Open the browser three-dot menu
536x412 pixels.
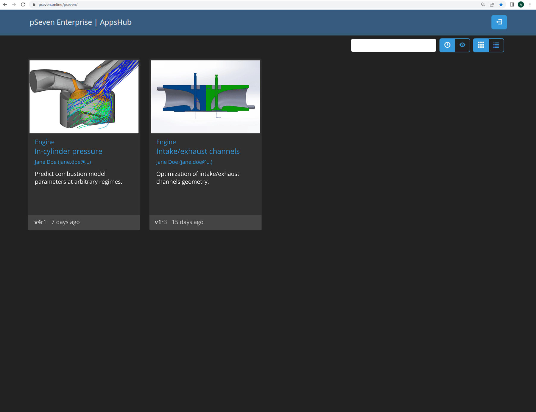pos(530,4)
